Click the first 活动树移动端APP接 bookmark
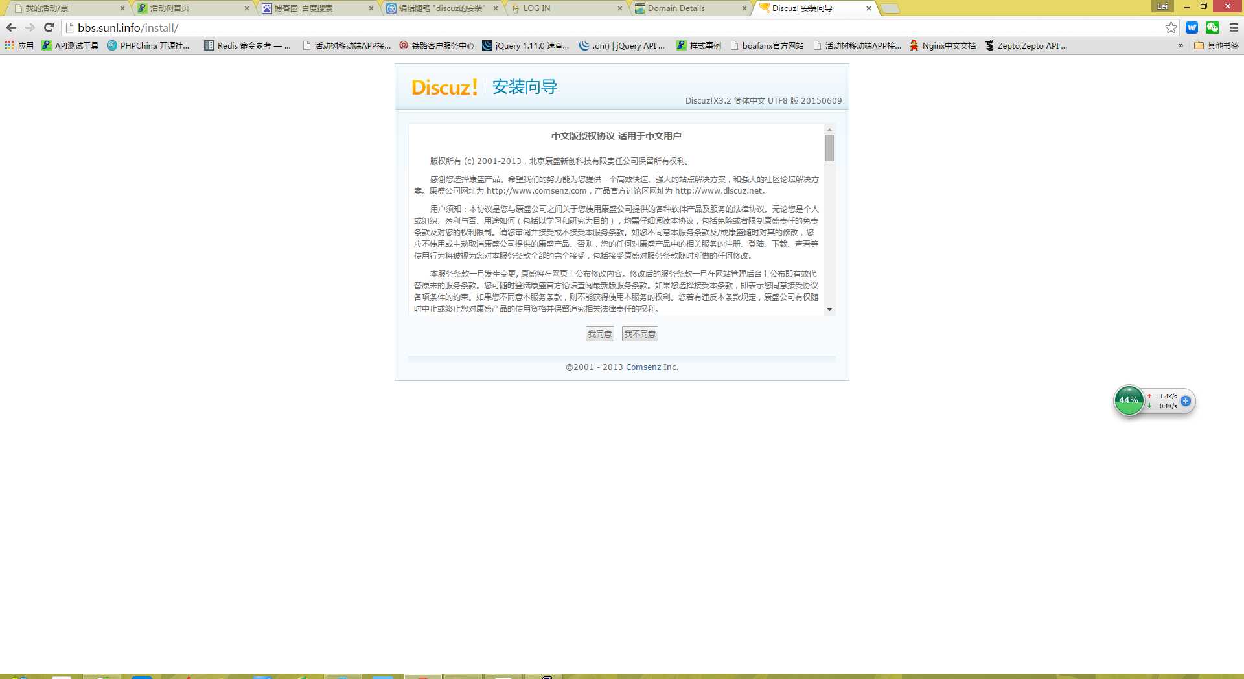The width and height of the screenshot is (1244, 679). 347,45
